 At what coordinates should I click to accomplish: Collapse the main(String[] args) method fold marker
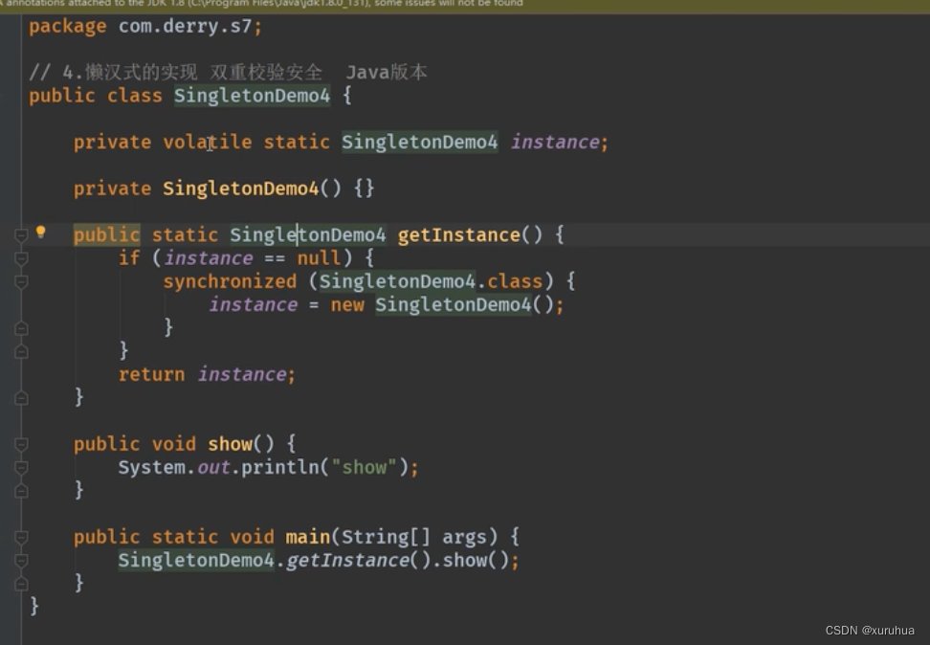tap(21, 538)
